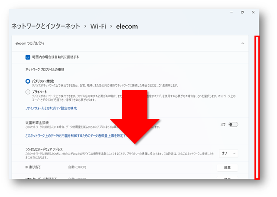
Task: Click the elecom breadcrumb title
Action: click(x=127, y=26)
